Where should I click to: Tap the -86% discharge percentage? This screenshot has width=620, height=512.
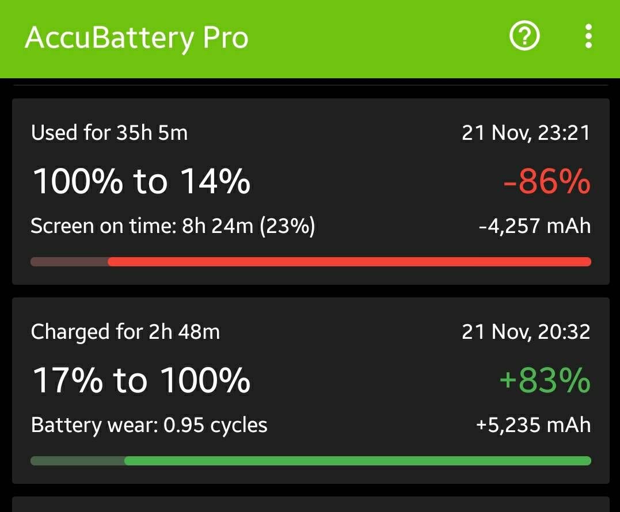click(x=546, y=181)
